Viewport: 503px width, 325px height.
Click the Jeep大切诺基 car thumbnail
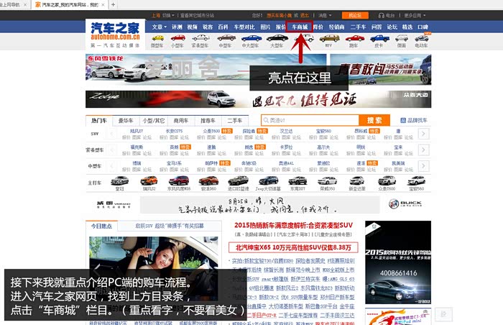click(268, 180)
